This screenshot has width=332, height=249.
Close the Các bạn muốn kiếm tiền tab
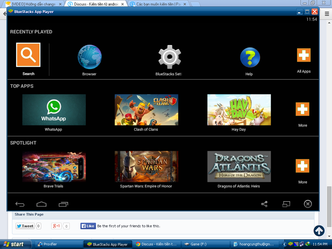[184, 4]
